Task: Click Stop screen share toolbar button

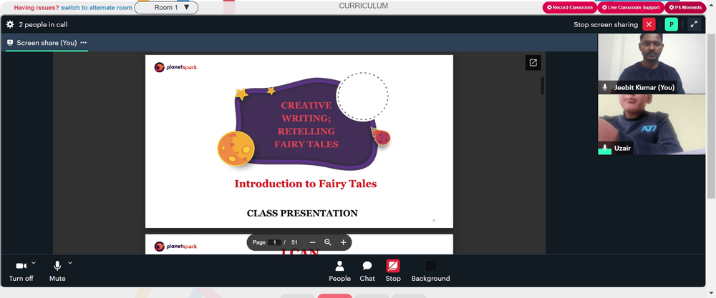Action: click(x=392, y=272)
